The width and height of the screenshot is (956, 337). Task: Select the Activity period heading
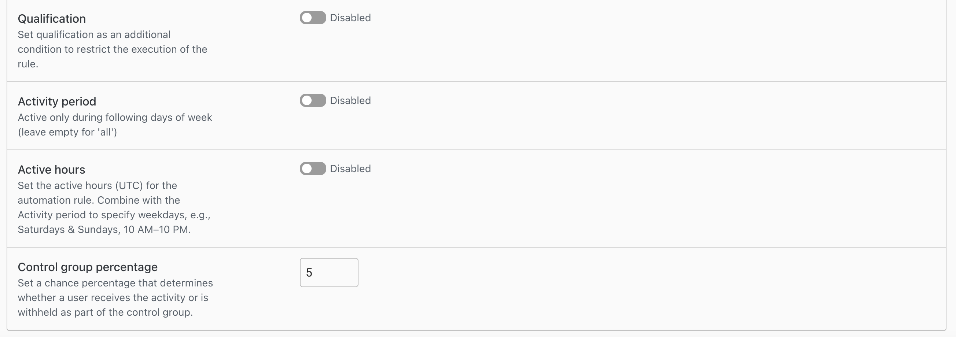coord(57,101)
